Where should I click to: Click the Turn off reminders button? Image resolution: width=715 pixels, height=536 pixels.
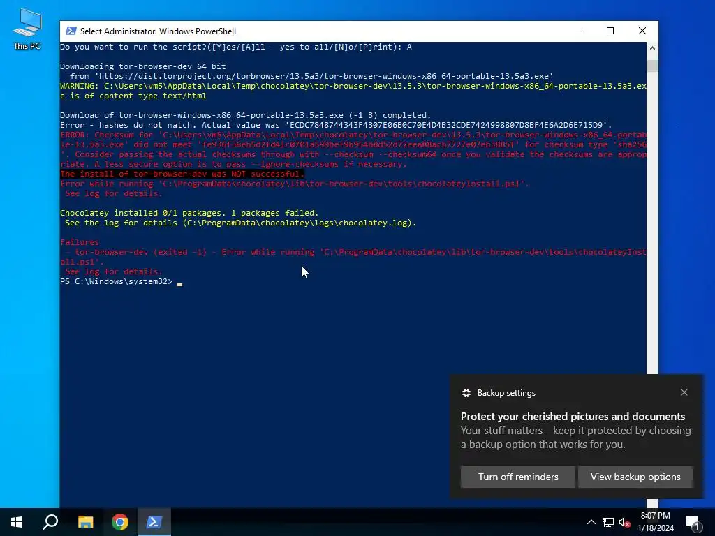[x=518, y=477]
